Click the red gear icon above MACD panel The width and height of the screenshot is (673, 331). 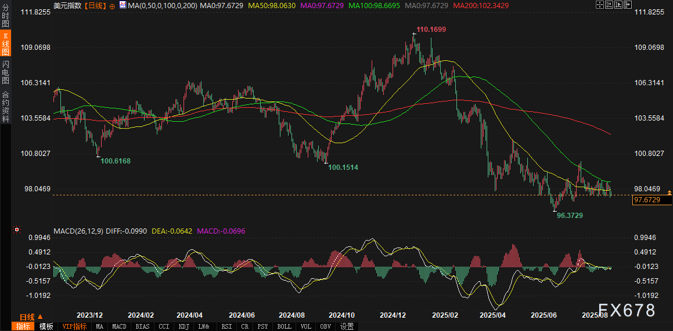coord(17,229)
